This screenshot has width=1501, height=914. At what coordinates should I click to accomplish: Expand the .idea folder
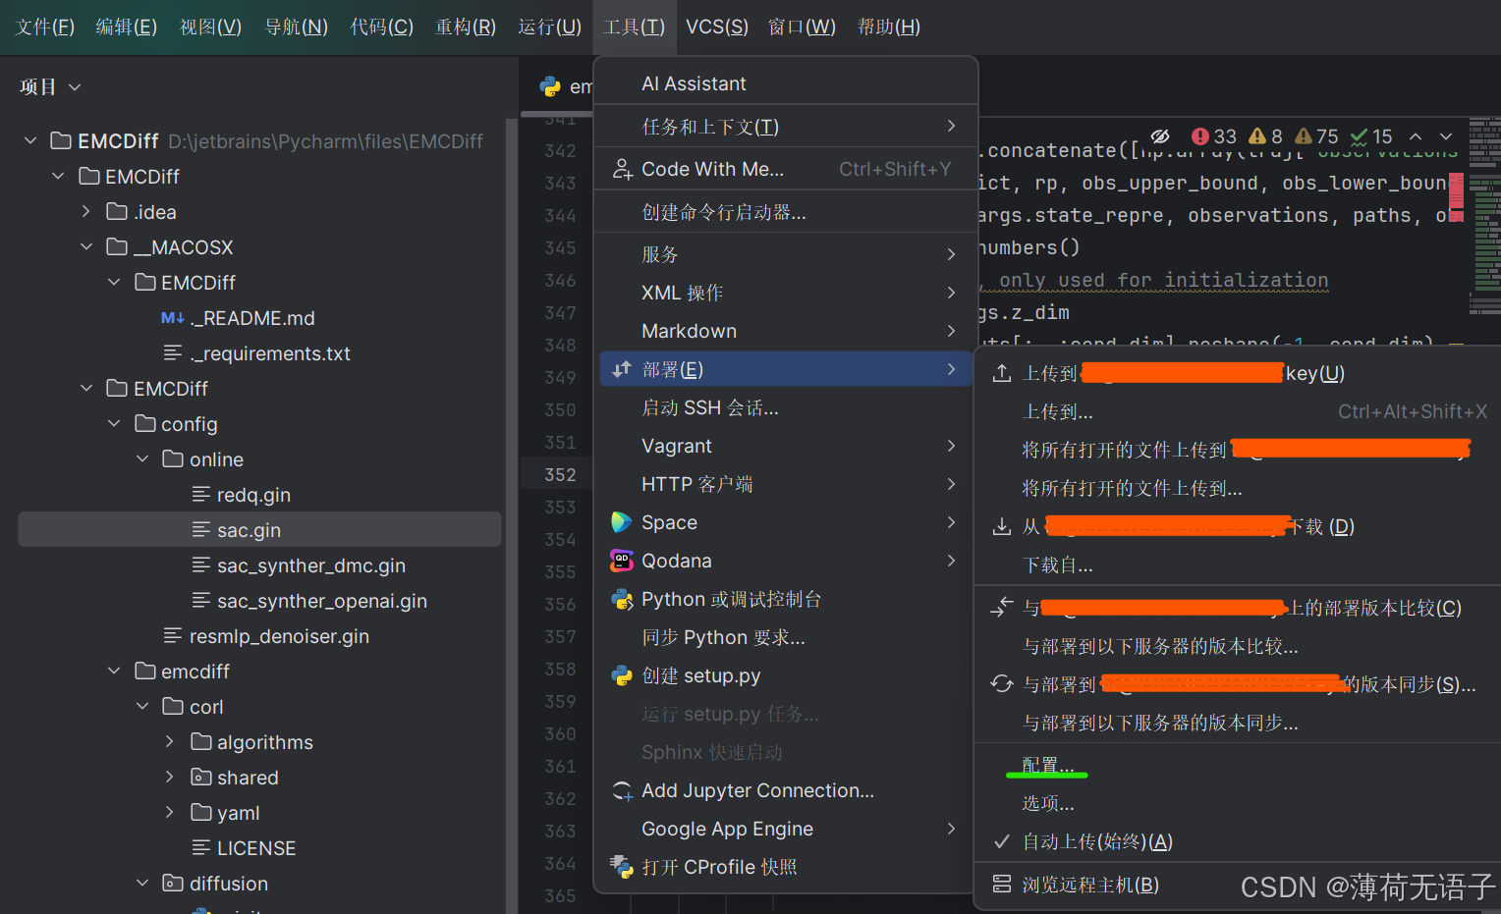86,212
